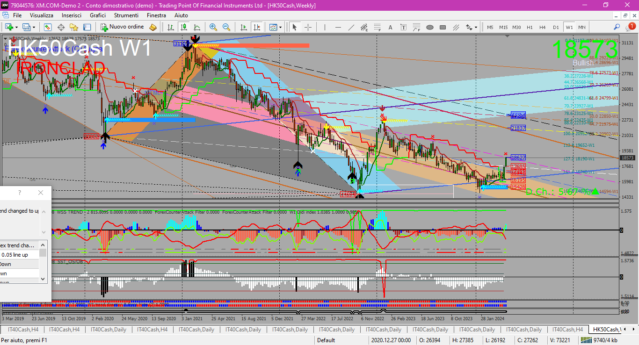Screen dimensions: 639x345
Task: Expand the arrows objects dropdown
Action: click(477, 27)
